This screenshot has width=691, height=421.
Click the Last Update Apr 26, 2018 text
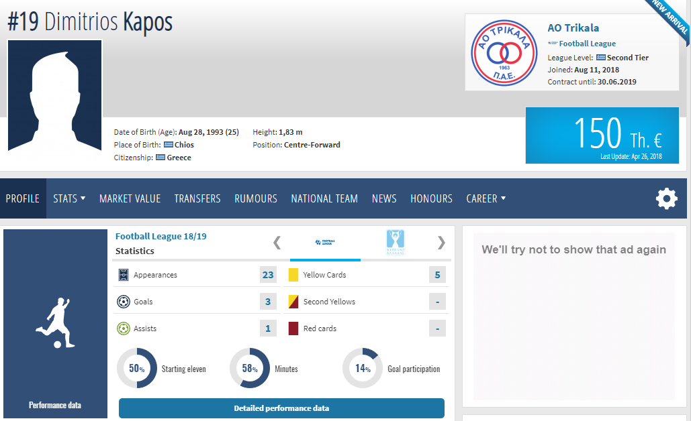(x=631, y=156)
